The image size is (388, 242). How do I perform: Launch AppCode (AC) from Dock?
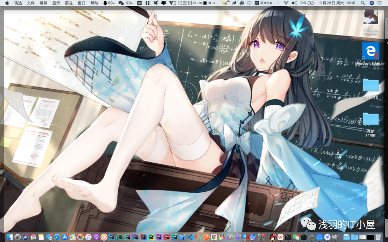click(x=112, y=237)
